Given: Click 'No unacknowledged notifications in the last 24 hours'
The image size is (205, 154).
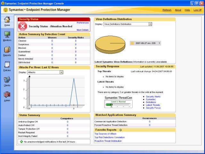Looking at the screenshot, I should pyautogui.click(x=50, y=142).
